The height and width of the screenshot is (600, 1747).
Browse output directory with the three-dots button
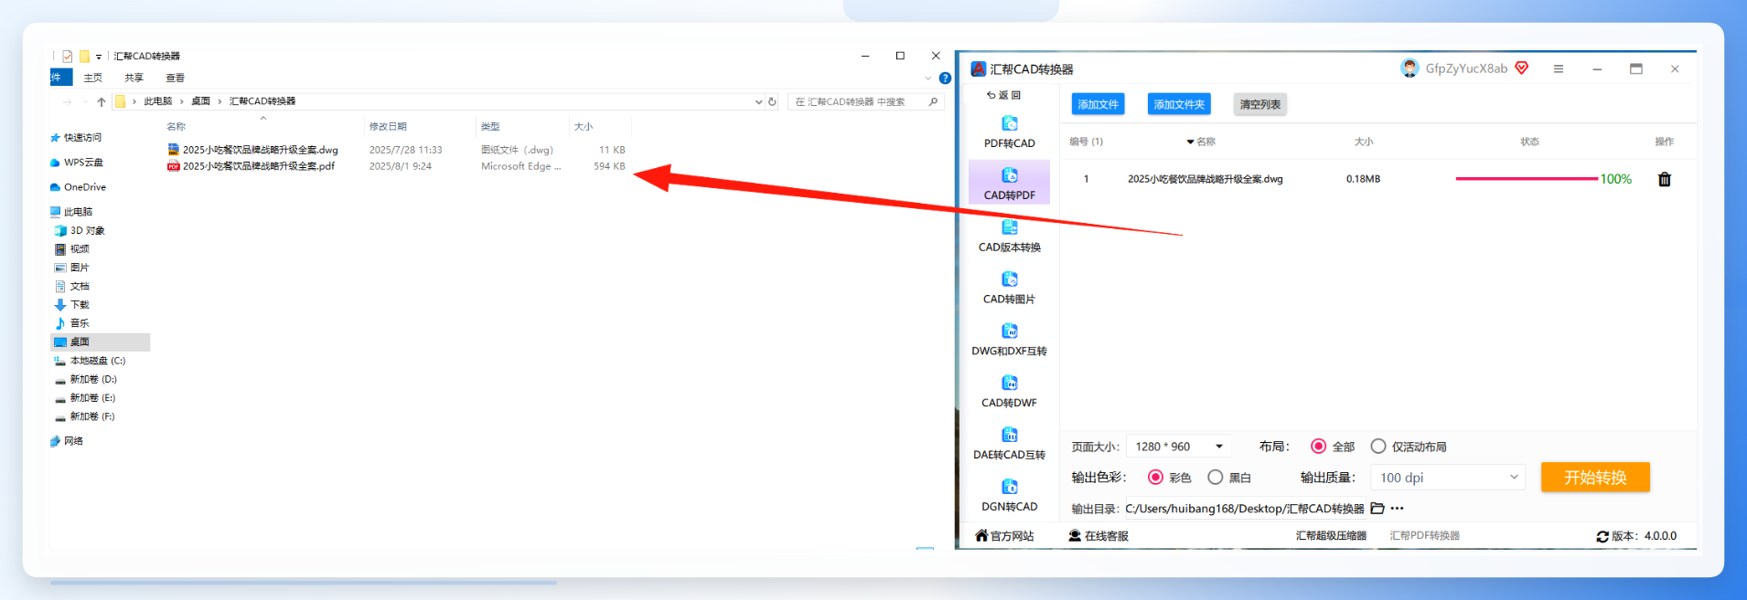[x=1397, y=509]
